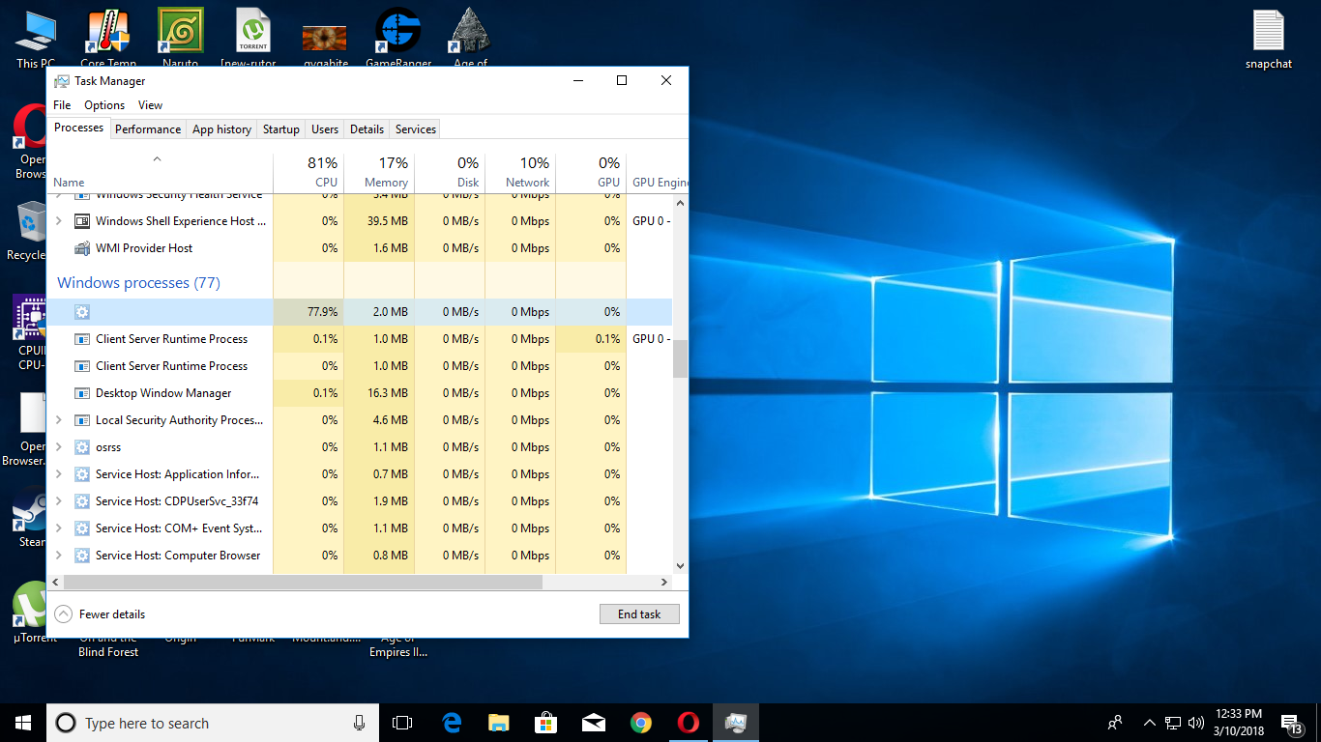Launch File Explorer from the taskbar

coord(499,723)
